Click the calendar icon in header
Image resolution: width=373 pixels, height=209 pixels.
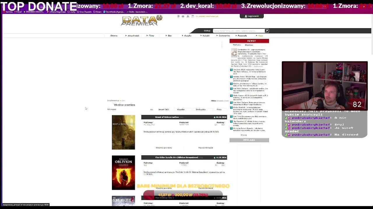(x=193, y=16)
